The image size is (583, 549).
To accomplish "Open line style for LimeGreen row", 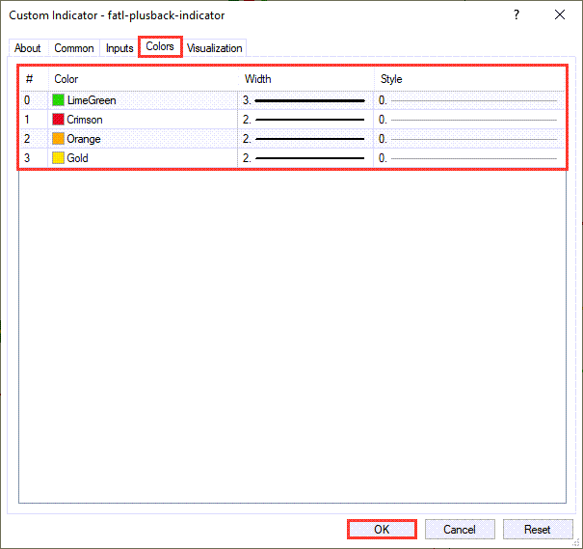I will tap(469, 100).
